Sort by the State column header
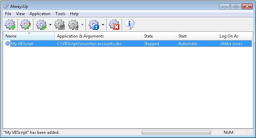 pos(159,36)
